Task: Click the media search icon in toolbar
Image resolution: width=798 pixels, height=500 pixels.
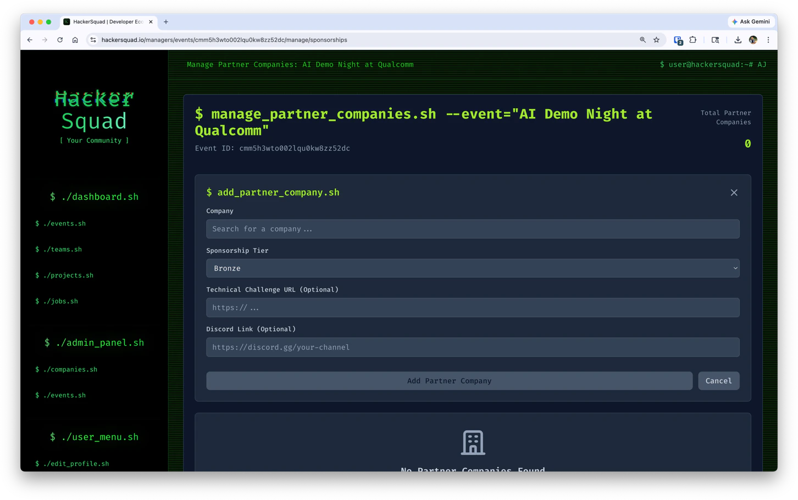Action: click(715, 40)
